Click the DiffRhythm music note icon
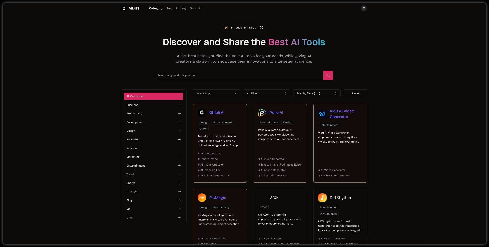The image size is (489, 247). click(x=322, y=197)
